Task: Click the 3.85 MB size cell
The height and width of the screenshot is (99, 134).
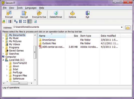Action: tap(73, 47)
